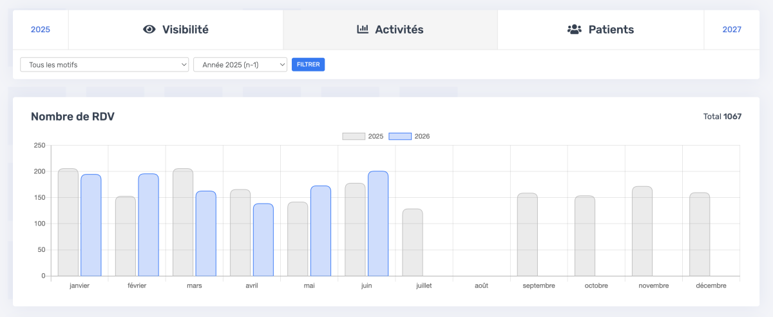This screenshot has width=773, height=317.
Task: Go to previous year 2025 link
Action: pyautogui.click(x=41, y=30)
